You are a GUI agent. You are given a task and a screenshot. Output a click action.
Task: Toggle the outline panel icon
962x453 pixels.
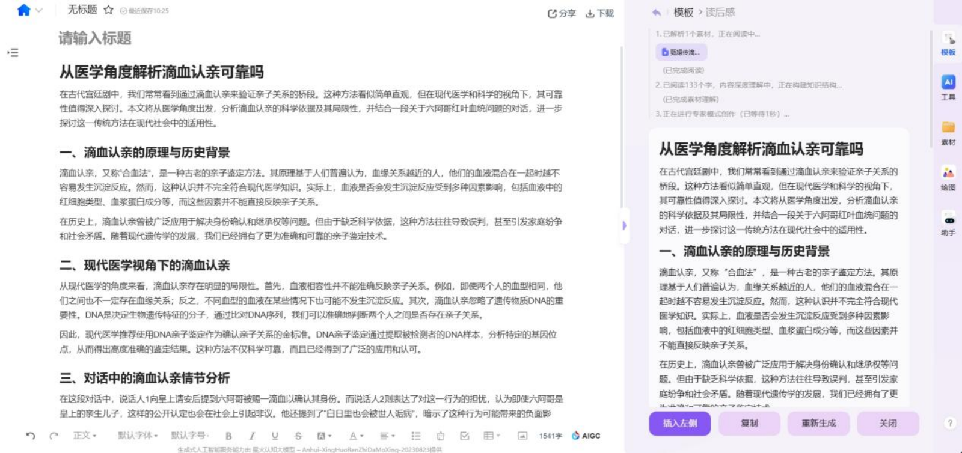[x=13, y=53]
